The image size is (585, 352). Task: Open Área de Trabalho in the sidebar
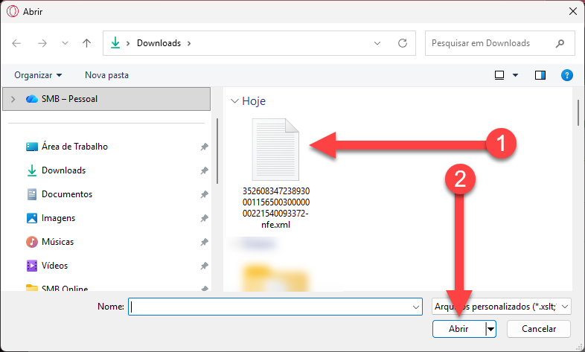pos(74,147)
